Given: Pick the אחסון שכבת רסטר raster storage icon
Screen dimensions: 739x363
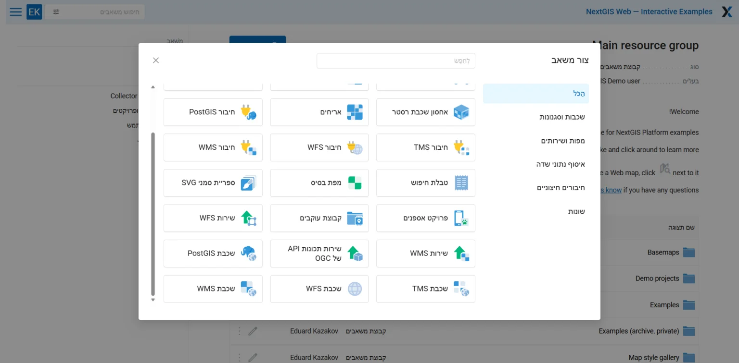Looking at the screenshot, I should [461, 112].
